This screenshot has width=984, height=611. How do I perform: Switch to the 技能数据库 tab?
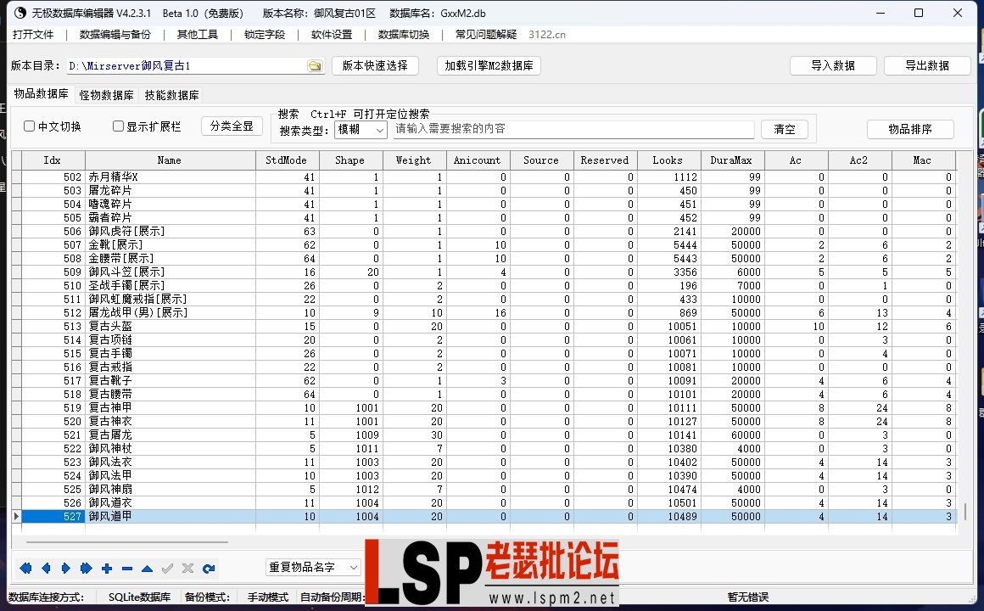(171, 95)
